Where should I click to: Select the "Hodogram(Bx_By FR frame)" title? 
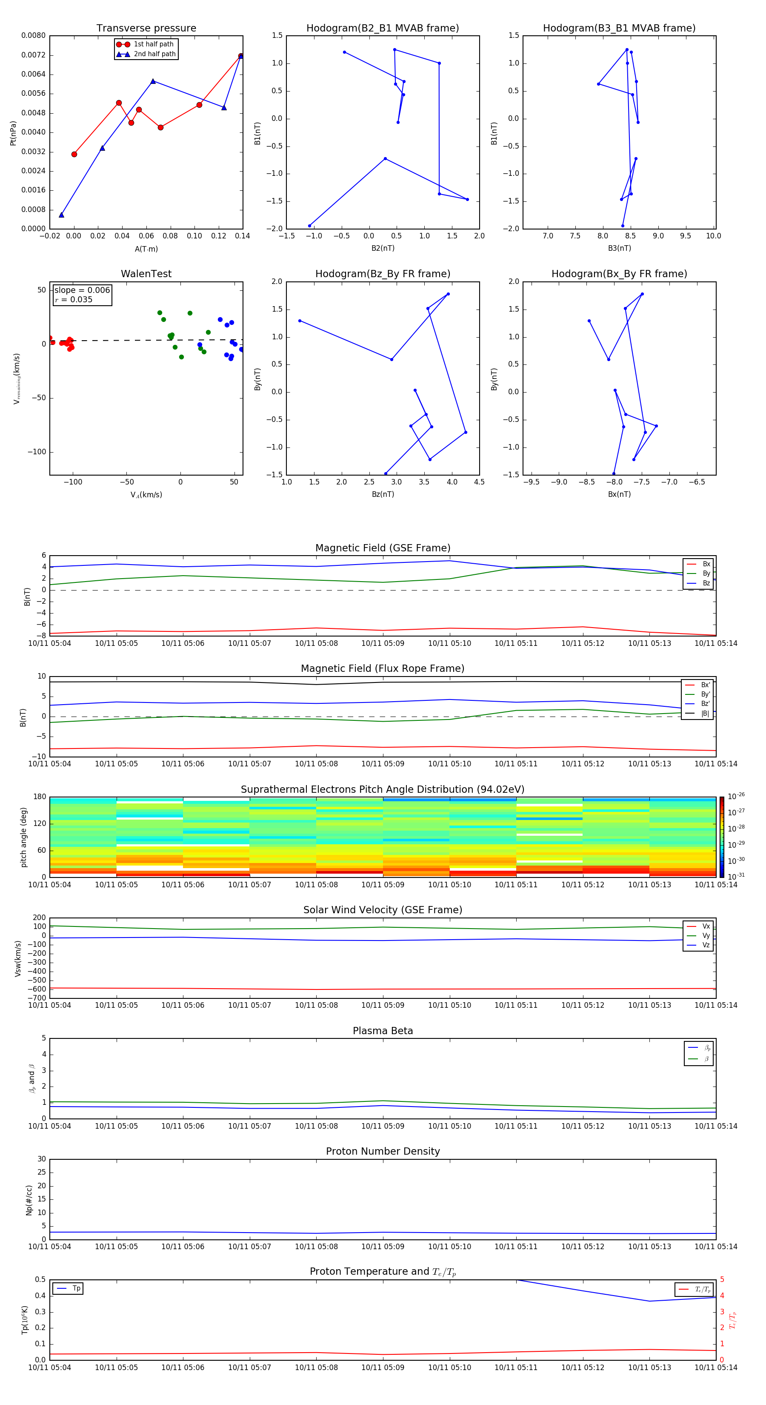click(619, 274)
